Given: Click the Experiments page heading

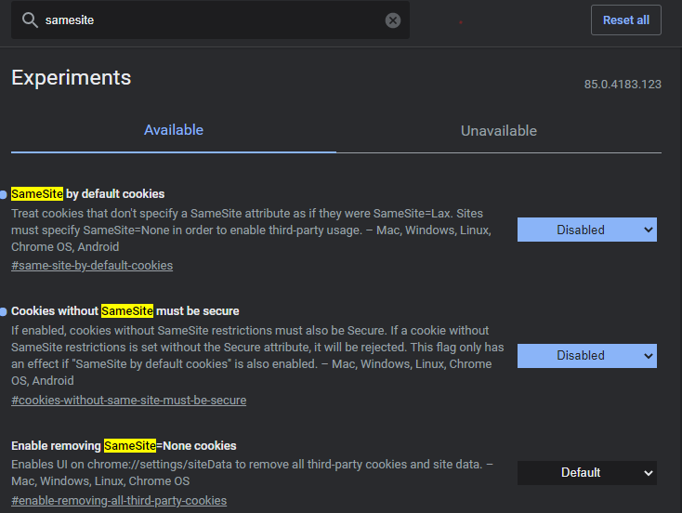Looking at the screenshot, I should coord(72,77).
